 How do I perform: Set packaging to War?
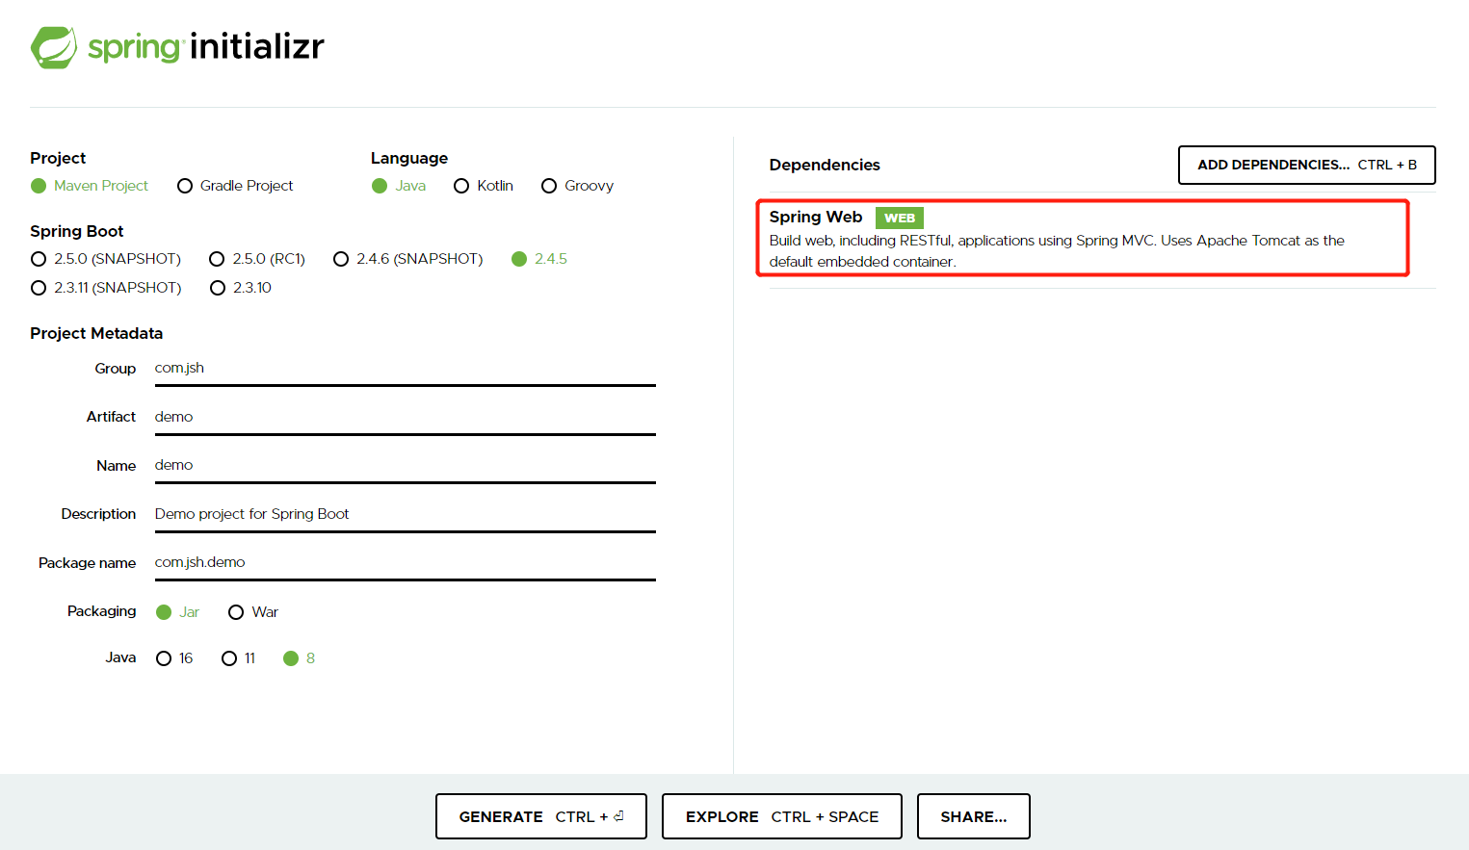click(253, 612)
